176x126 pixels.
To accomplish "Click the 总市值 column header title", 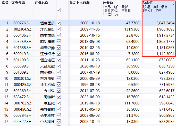I will click(x=148, y=3).
